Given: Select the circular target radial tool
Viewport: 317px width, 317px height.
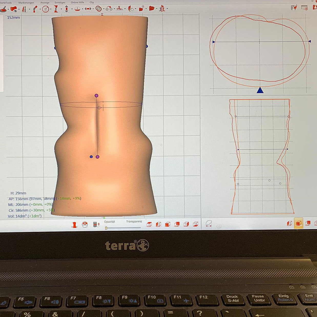Looking at the screenshot, I should click(x=46, y=9).
